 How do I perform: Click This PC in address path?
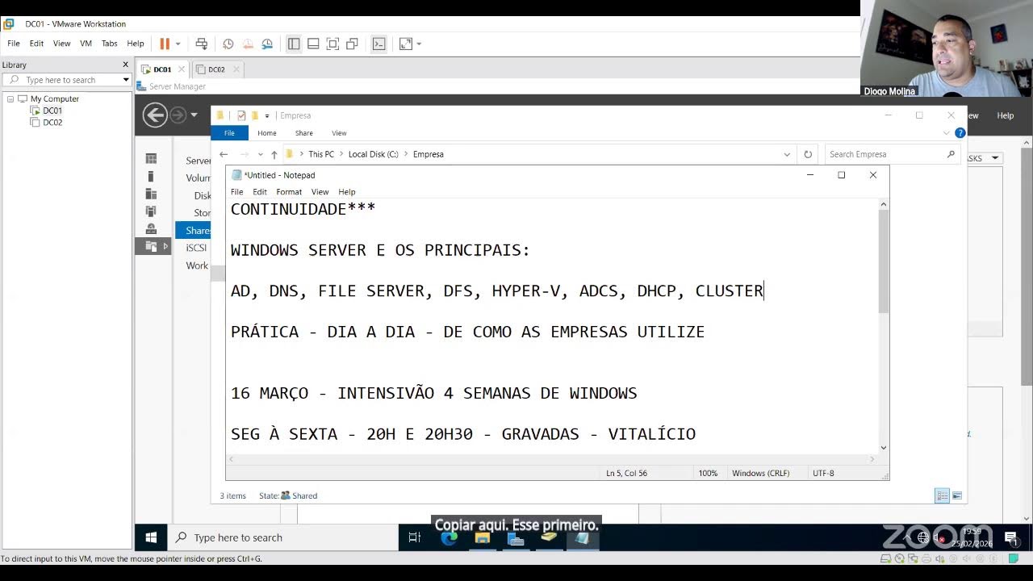point(321,154)
